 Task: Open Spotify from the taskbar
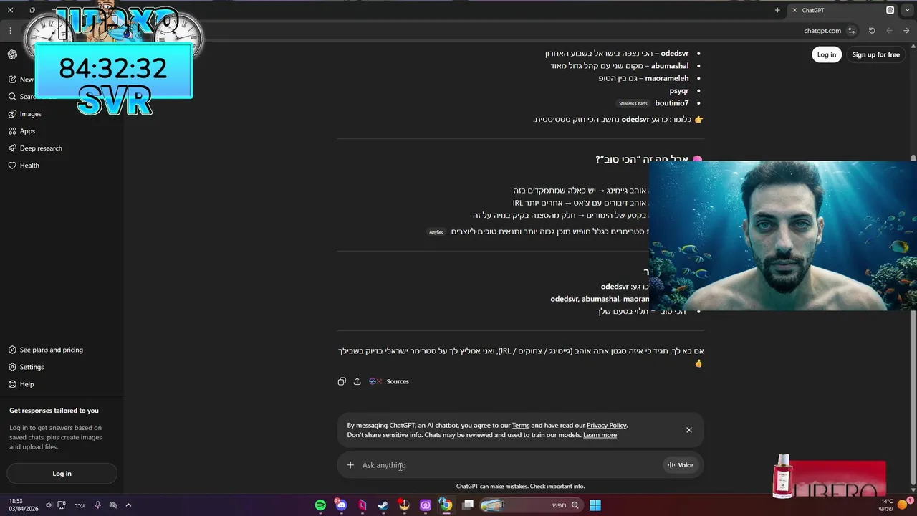320,505
